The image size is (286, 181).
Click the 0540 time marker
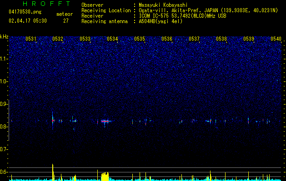click(276, 38)
